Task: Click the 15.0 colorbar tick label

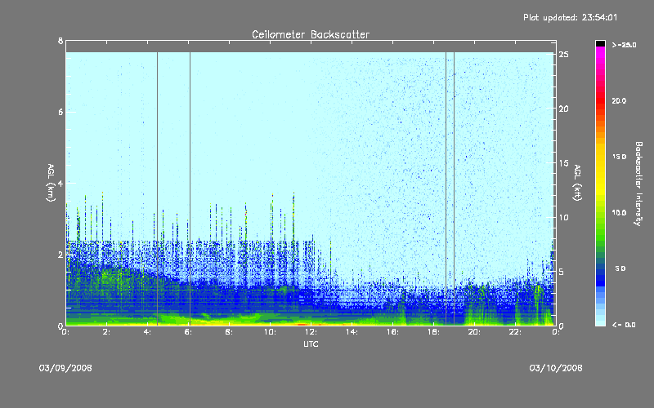Action: point(619,157)
